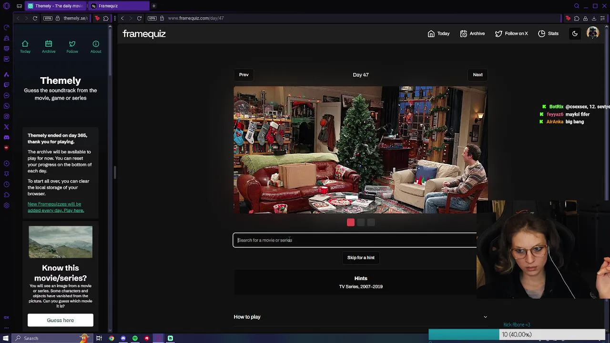This screenshot has width=610, height=343.
Task: Open the sidebar player icon
Action: [6, 163]
